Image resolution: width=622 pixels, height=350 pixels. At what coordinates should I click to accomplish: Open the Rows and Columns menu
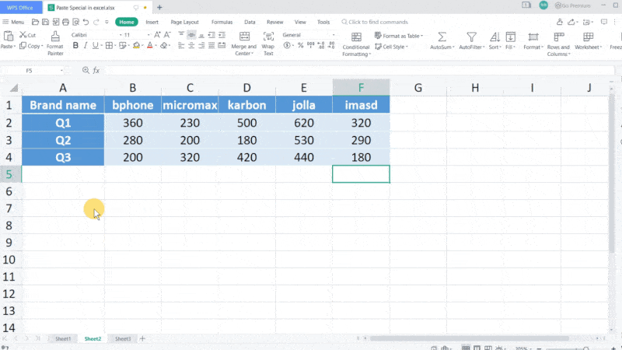click(558, 44)
